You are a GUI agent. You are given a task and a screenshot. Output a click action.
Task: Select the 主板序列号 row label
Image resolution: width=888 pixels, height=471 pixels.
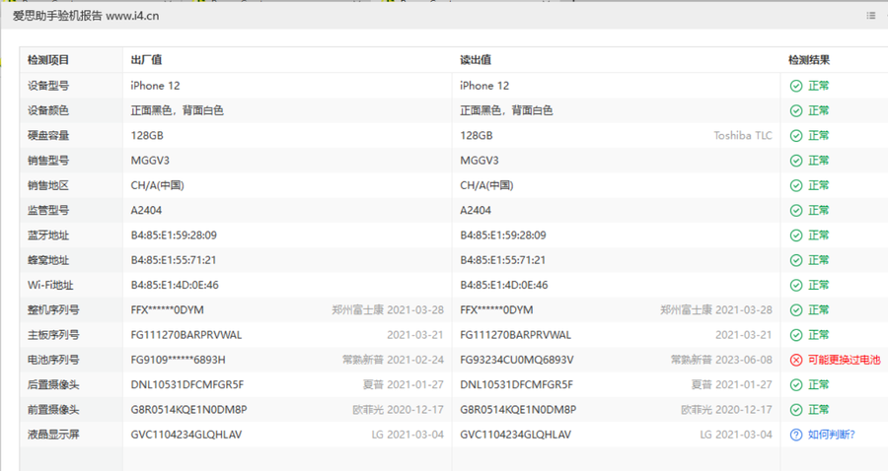coord(53,335)
